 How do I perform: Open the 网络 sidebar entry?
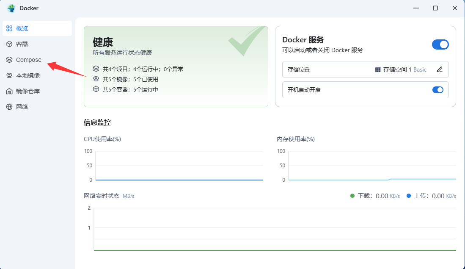pyautogui.click(x=22, y=107)
